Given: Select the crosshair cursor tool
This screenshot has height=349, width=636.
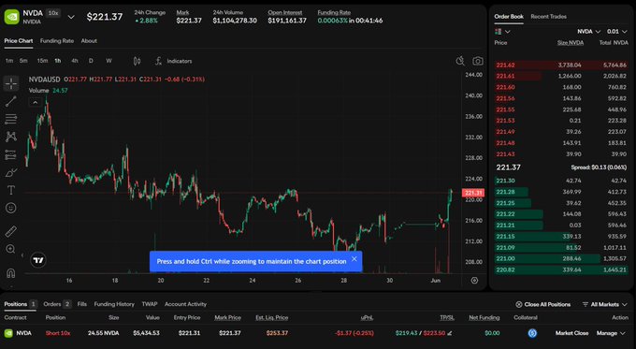Looking at the screenshot, I should (x=11, y=83).
